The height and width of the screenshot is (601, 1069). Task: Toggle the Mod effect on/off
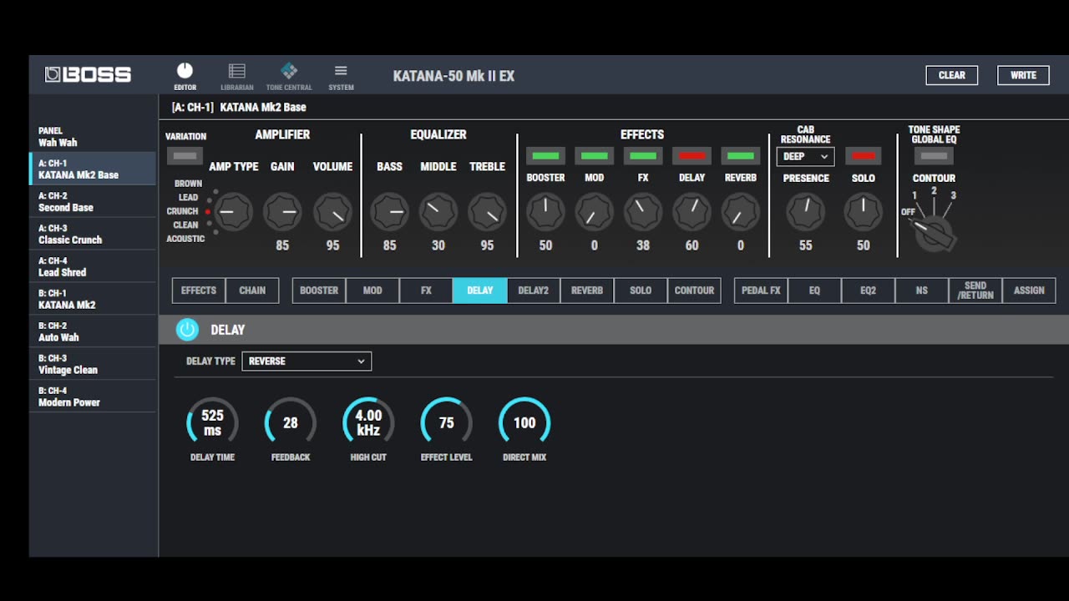click(x=594, y=156)
